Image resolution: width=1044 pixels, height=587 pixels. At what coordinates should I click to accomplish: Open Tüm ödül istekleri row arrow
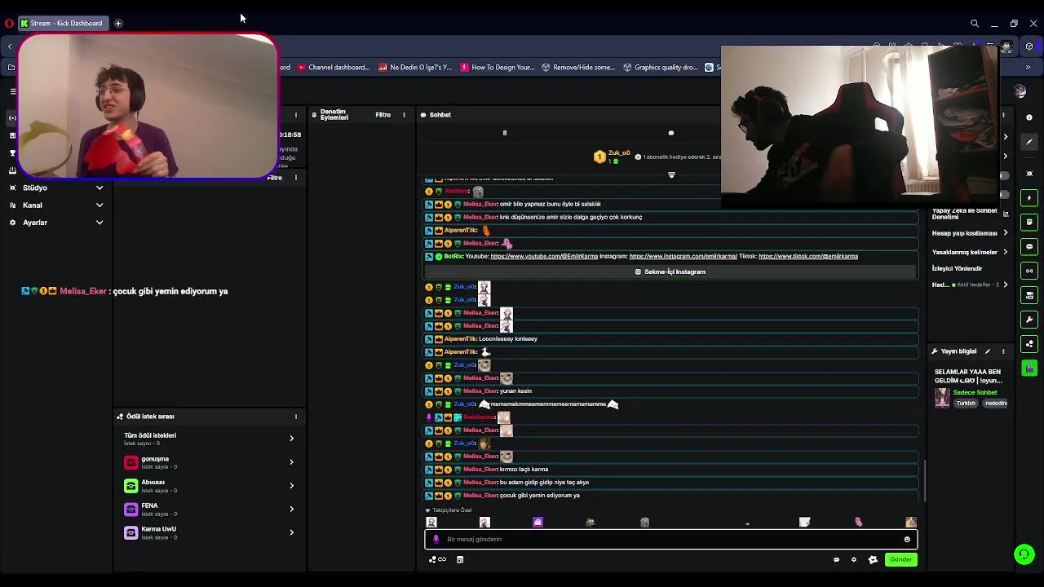pyautogui.click(x=291, y=439)
